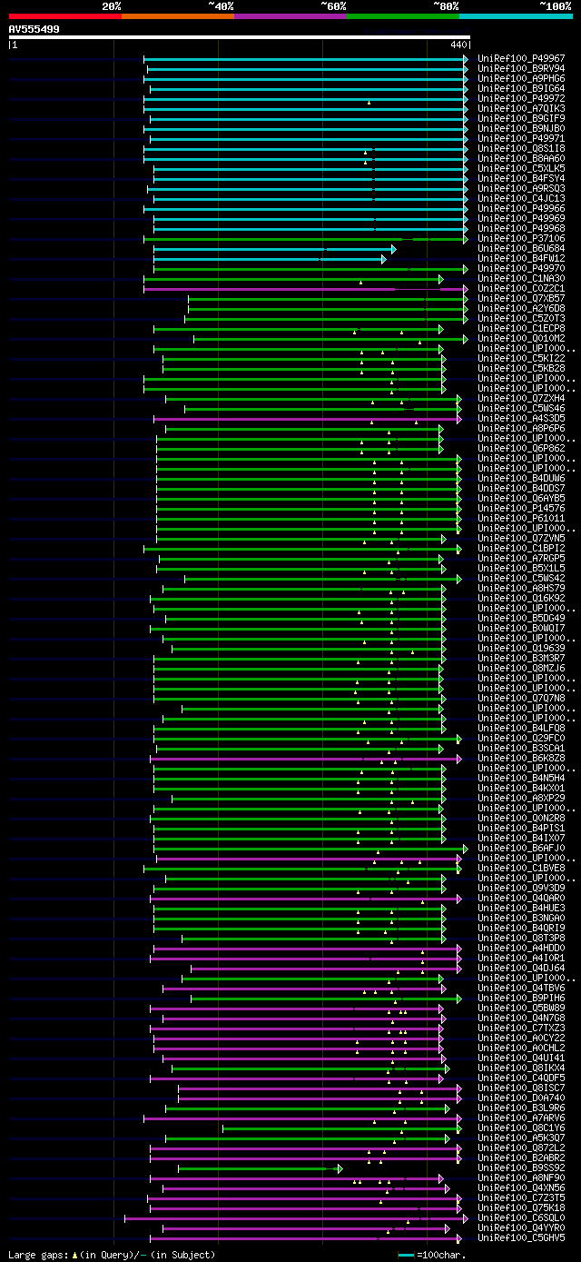
Task: Open hit UniRef100_P49972
Action: (x=521, y=98)
